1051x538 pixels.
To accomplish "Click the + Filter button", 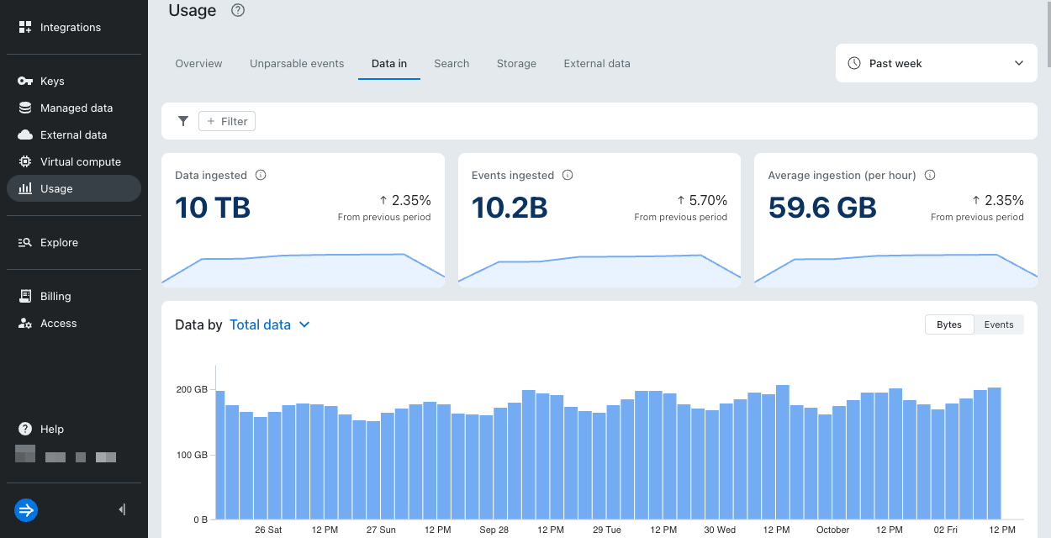I will (x=227, y=121).
